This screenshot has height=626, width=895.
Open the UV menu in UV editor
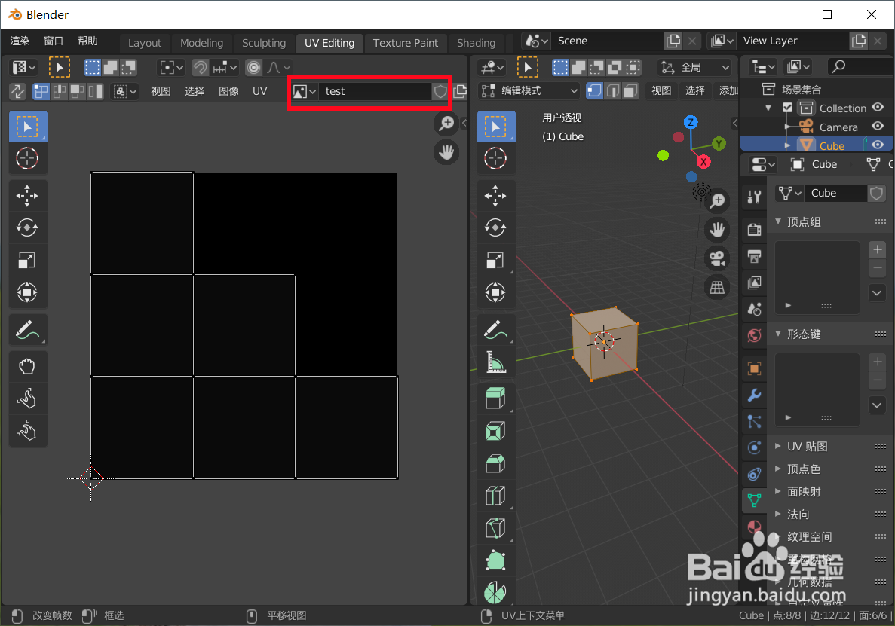259,91
